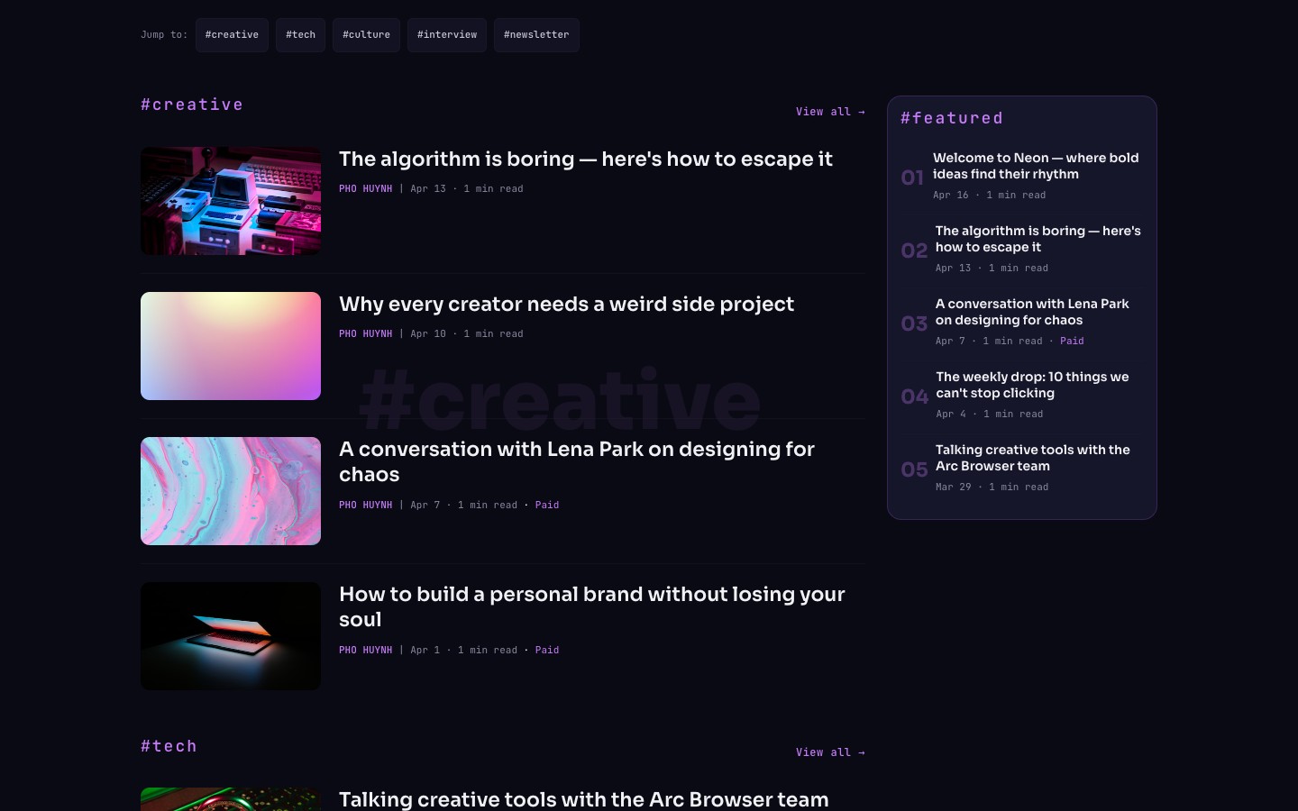Open featured item 04 The weekly drop
The width and height of the screenshot is (1298, 811).
(x=1032, y=385)
